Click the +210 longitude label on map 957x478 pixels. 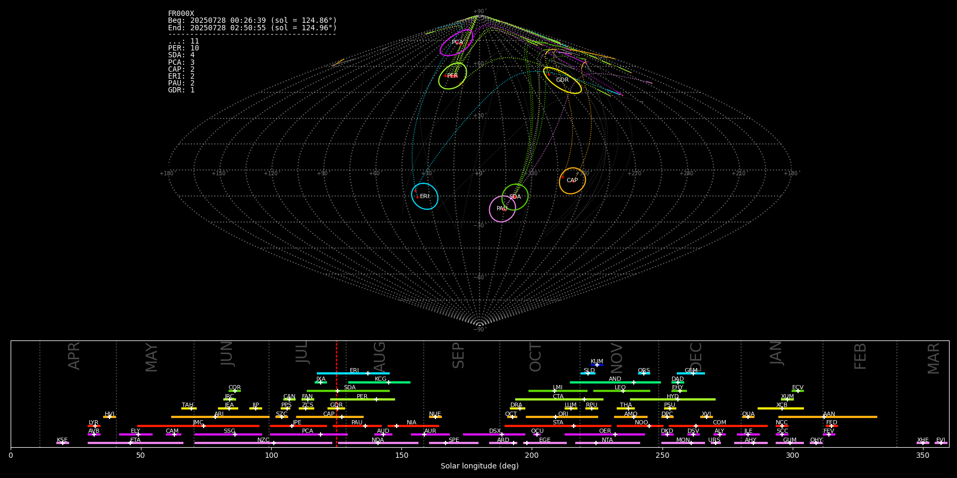tap(738, 174)
